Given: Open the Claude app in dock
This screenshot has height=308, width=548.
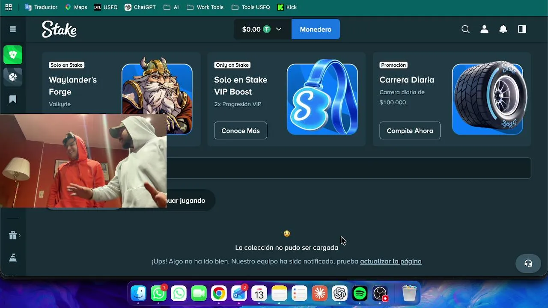Looking at the screenshot, I should click(319, 293).
